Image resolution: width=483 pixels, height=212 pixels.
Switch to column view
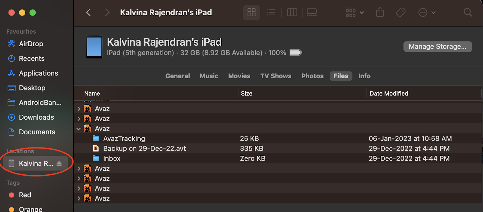point(292,12)
